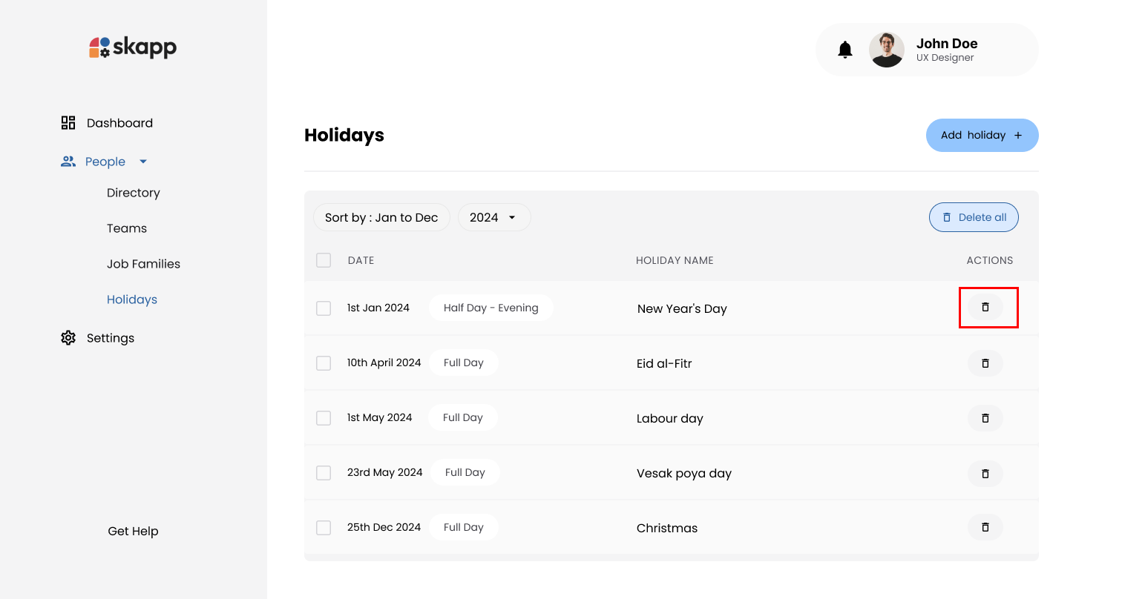Image resolution: width=1122 pixels, height=599 pixels.
Task: Navigate to the Teams page
Action: point(127,228)
